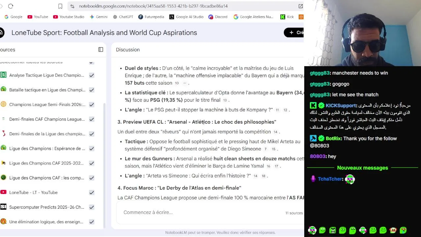
Task: Open citation 16 after Lamine Yamal
Action: click(268, 166)
